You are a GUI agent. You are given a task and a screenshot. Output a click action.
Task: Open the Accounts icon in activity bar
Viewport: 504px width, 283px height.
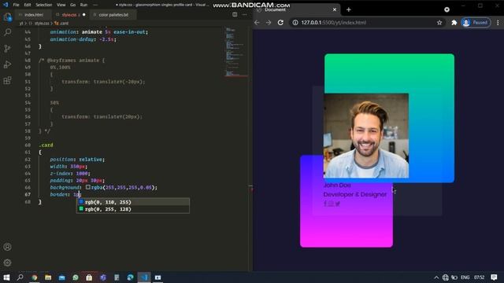click(7, 247)
